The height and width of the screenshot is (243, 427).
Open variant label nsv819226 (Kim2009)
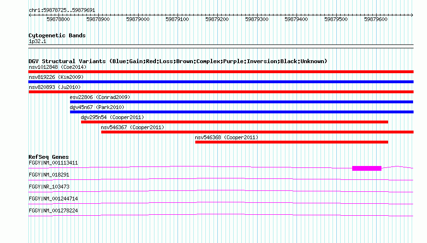tap(56, 77)
